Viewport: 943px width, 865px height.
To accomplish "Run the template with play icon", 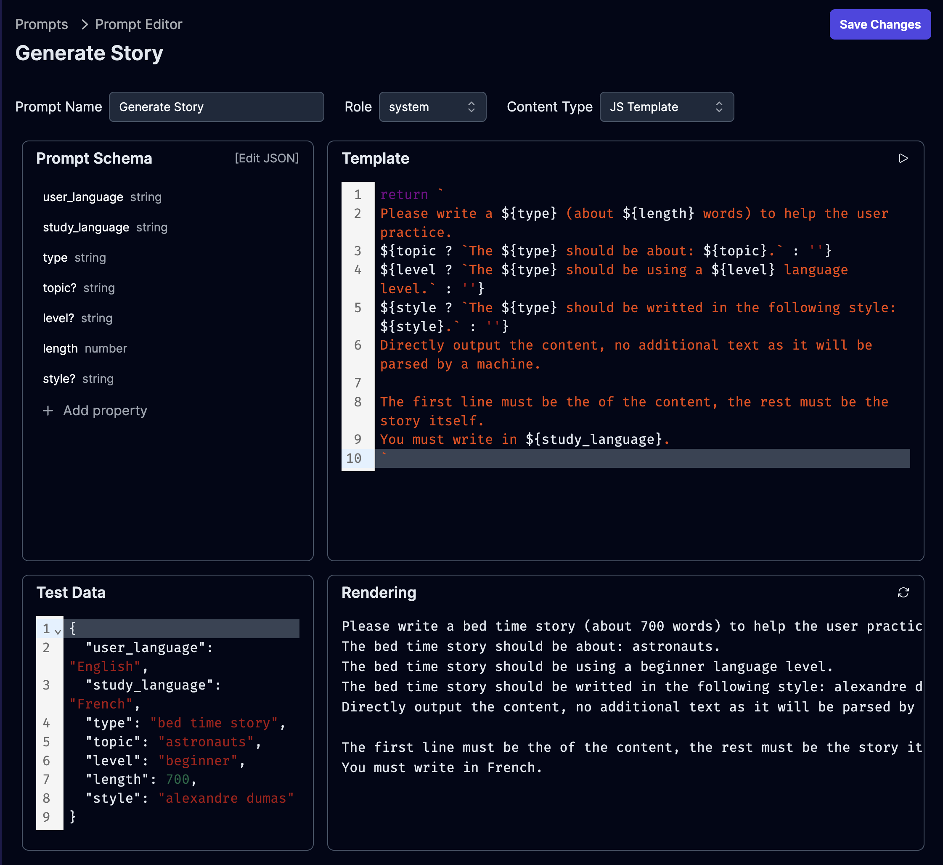I will (903, 159).
